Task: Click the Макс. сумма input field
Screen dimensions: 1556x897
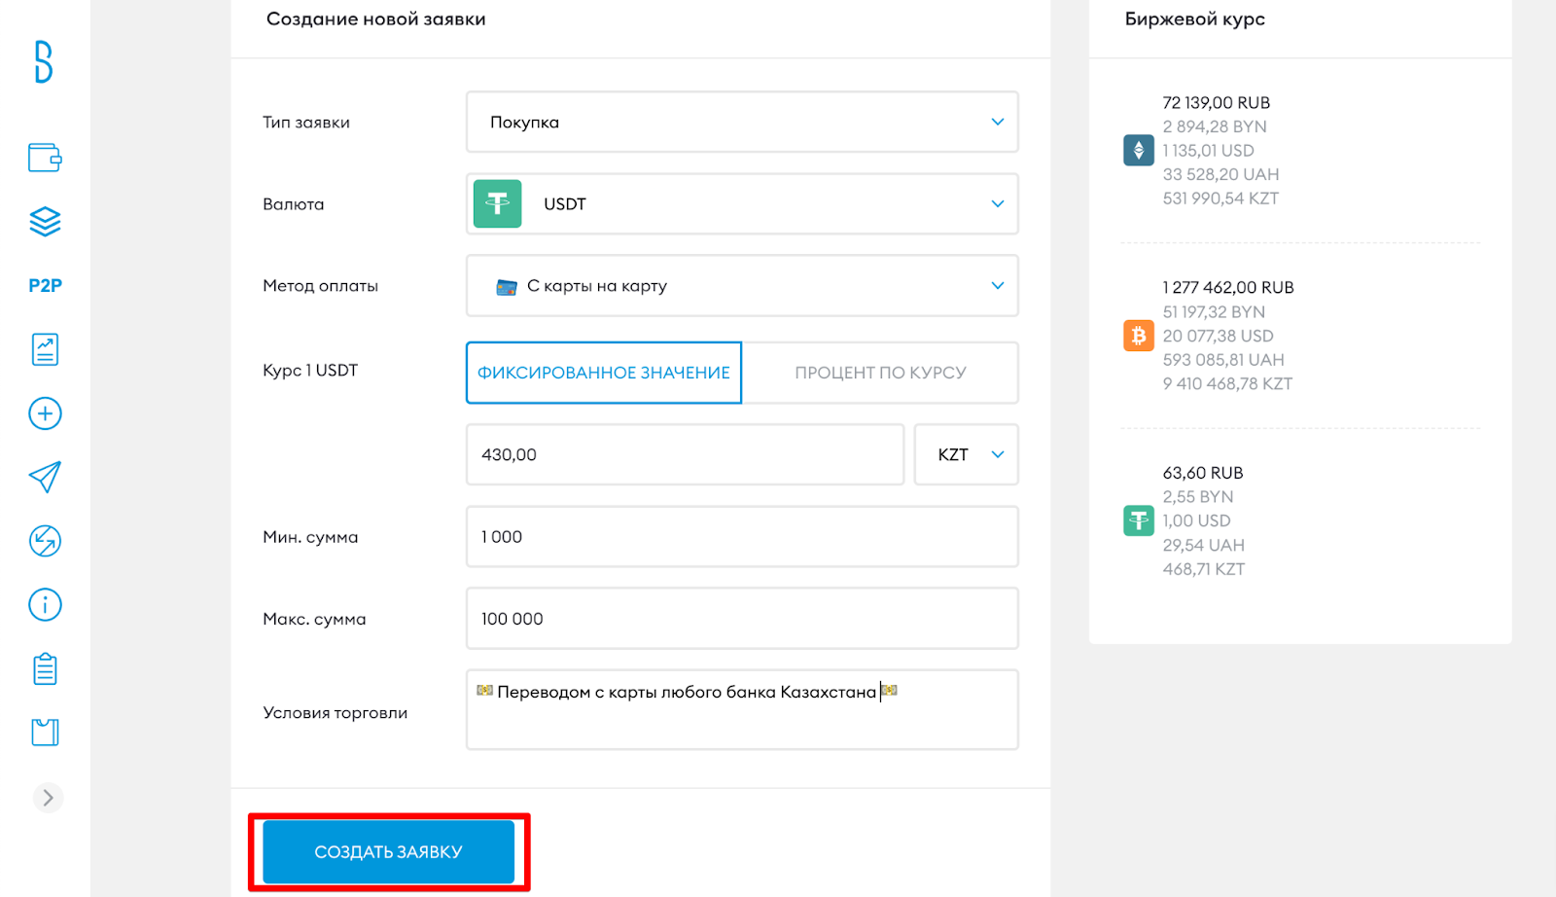Action: (x=741, y=619)
